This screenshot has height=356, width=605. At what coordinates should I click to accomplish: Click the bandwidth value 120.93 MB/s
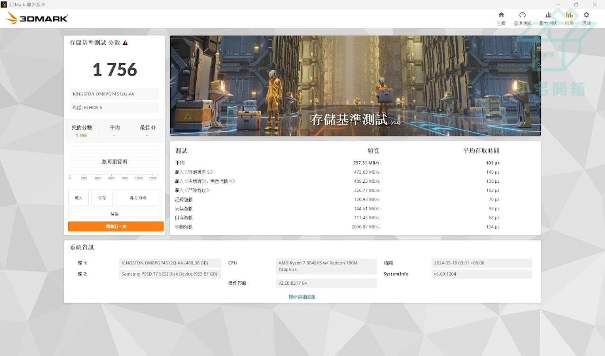pos(367,199)
